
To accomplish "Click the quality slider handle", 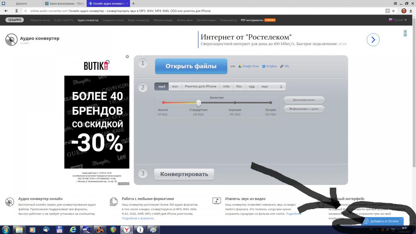I will coord(199,103).
